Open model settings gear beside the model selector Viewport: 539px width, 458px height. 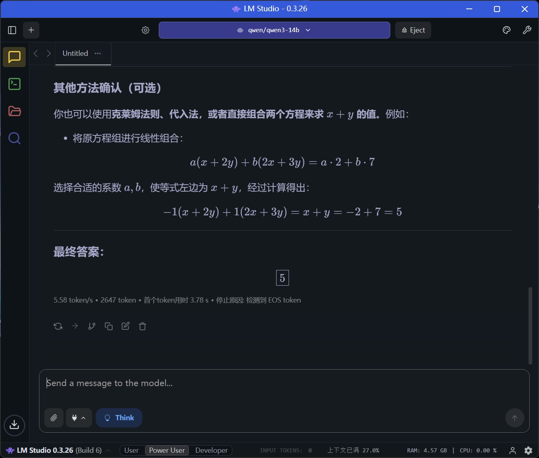pyautogui.click(x=146, y=30)
